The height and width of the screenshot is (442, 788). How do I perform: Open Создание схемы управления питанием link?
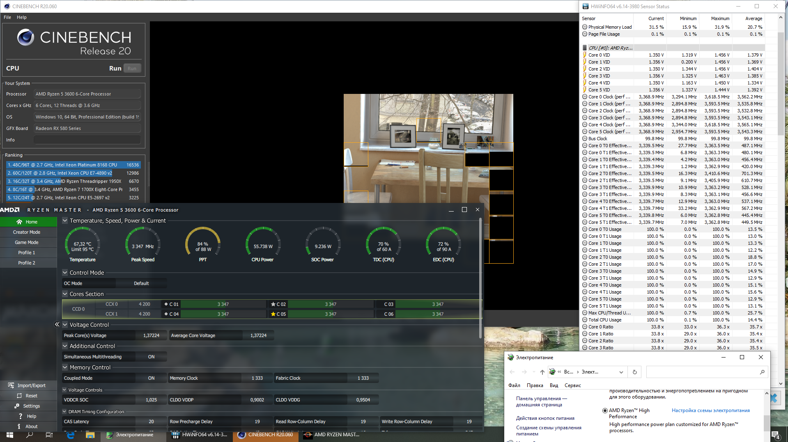coord(549,431)
